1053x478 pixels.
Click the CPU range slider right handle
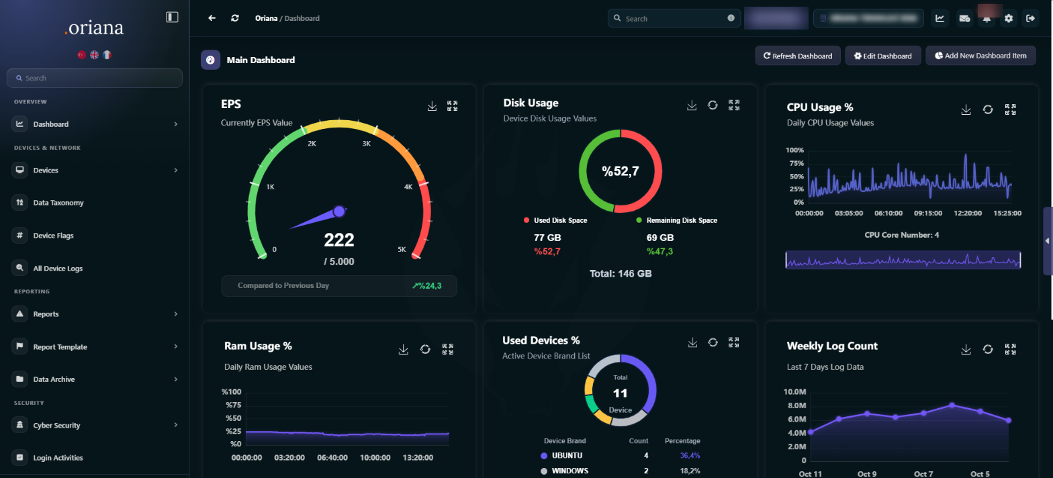point(1020,260)
